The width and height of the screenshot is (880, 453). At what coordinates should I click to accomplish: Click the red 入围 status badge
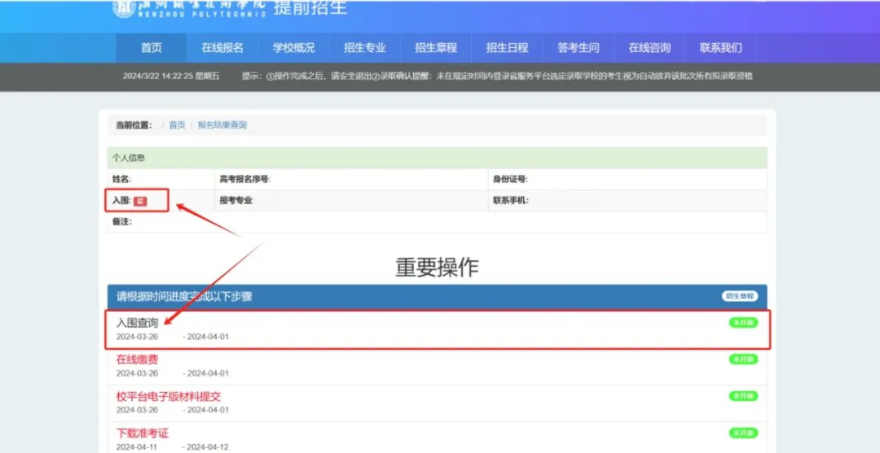click(140, 201)
